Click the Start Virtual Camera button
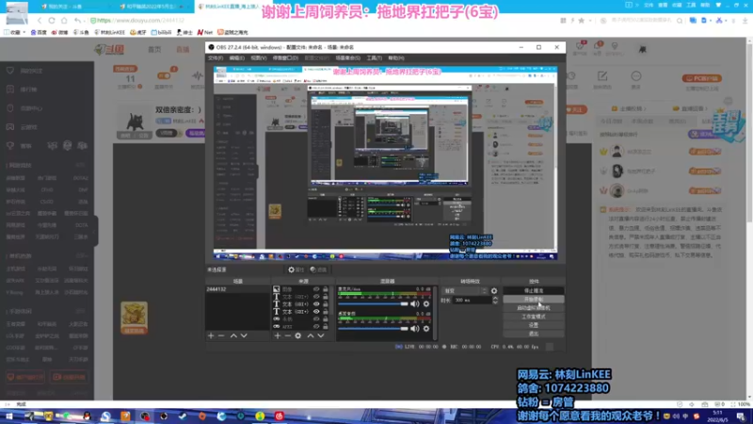Image resolution: width=753 pixels, height=424 pixels. (534, 308)
